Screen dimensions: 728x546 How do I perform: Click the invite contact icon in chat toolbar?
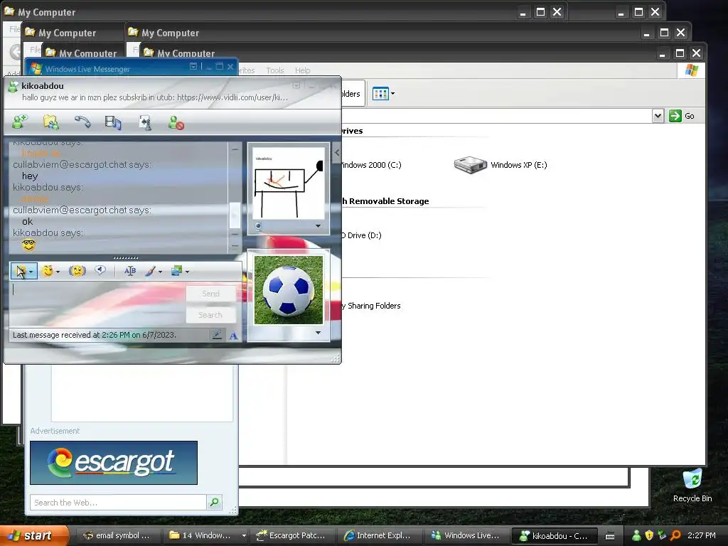pyautogui.click(x=20, y=122)
